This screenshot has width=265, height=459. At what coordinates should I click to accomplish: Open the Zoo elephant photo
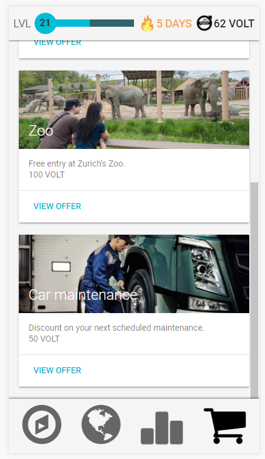click(x=134, y=109)
